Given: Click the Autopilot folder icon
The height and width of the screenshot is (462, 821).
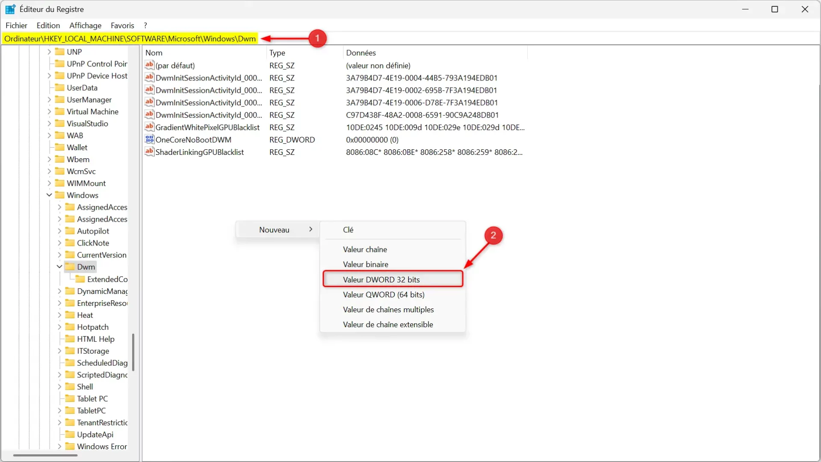Looking at the screenshot, I should click(70, 231).
